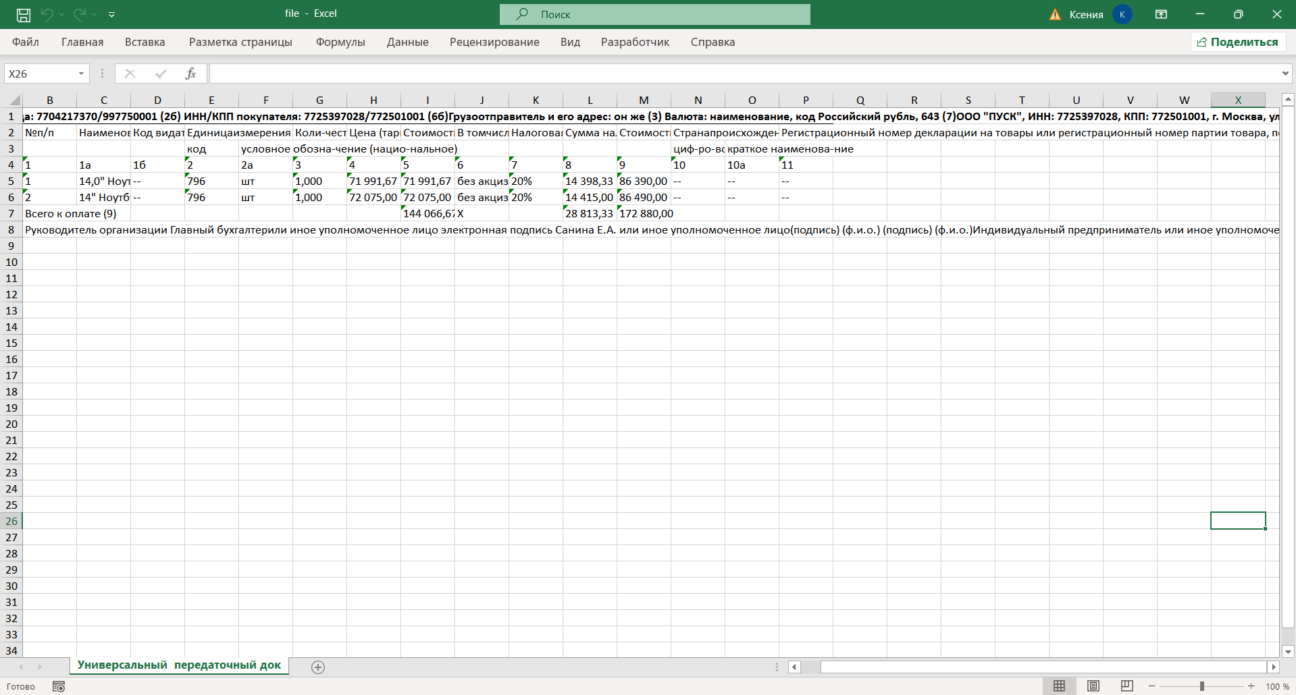This screenshot has height=695, width=1296.
Task: Click the macro recording icon in status bar
Action: 59,687
